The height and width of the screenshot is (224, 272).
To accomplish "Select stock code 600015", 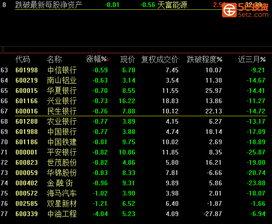I will (x=27, y=91).
